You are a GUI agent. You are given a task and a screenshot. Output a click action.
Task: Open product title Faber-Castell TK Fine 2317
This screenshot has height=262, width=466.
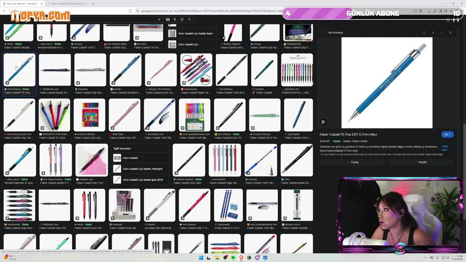coord(349,135)
